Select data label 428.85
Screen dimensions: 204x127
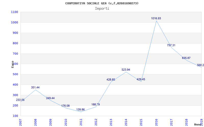[x=111, y=80]
